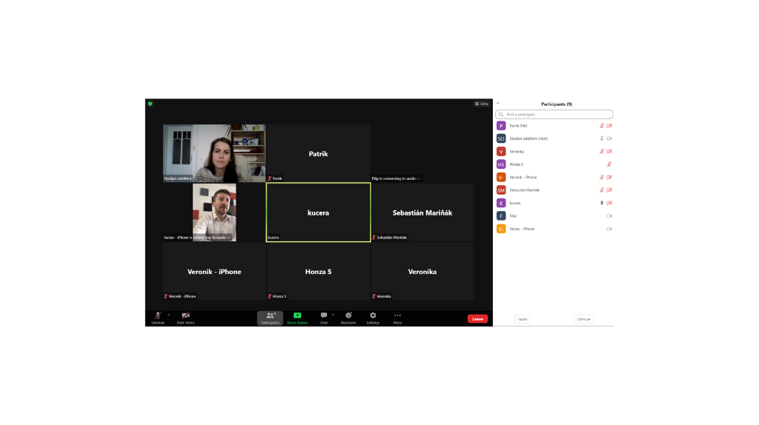Toggle Unmute microphone in meeting toolbar
The image size is (759, 425).
157,315
